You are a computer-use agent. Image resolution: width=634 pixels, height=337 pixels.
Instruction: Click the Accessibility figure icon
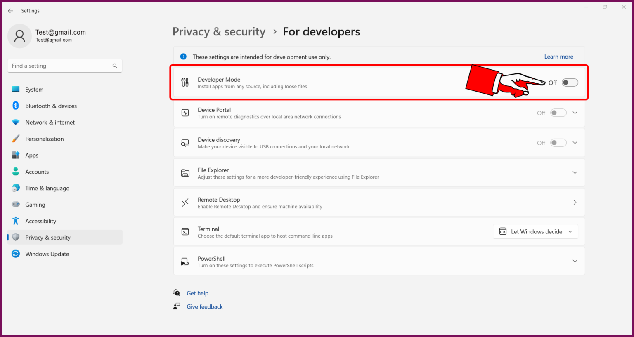[x=15, y=221]
